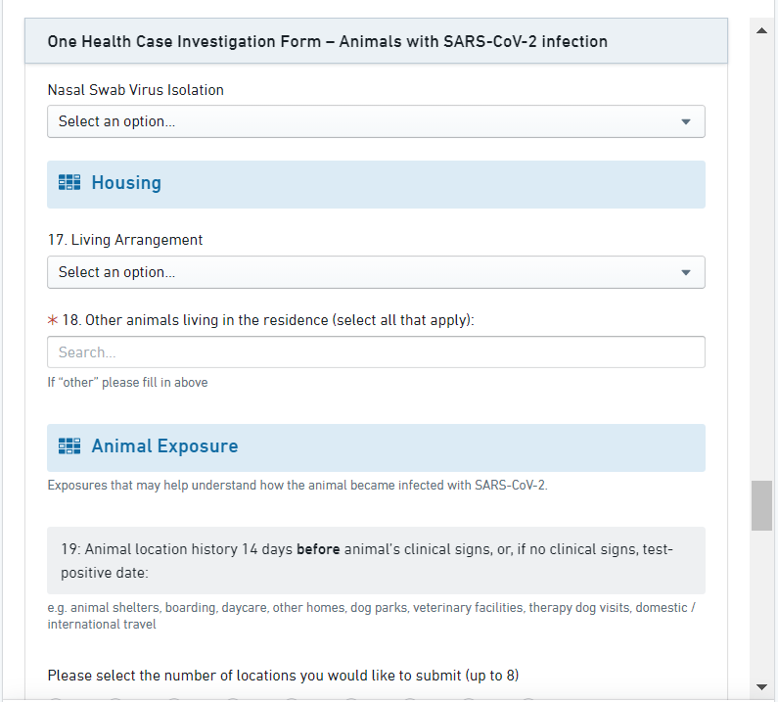Open the Nasal Swab Virus Isolation dropdown
This screenshot has width=778, height=702.
tap(376, 122)
